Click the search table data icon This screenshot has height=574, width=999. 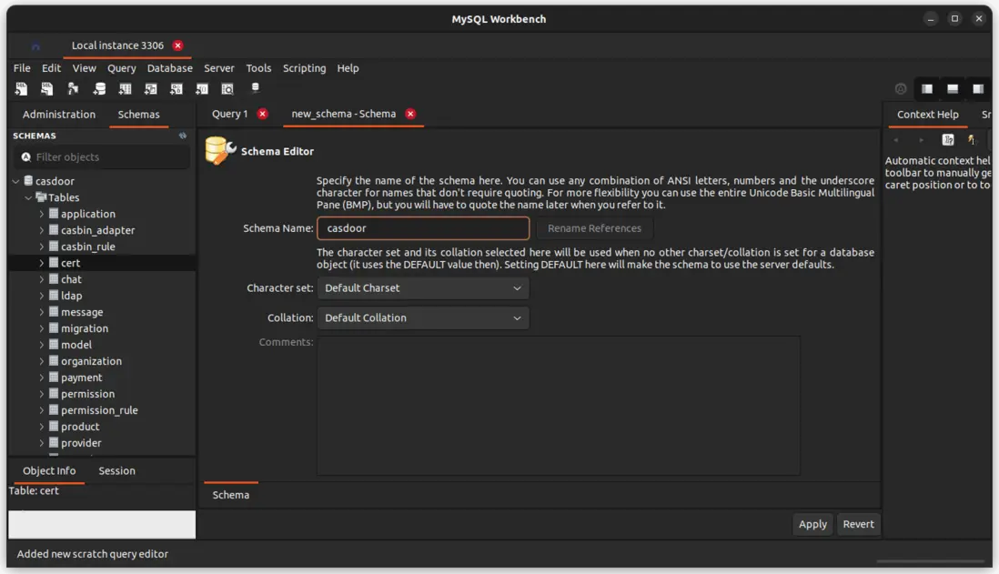227,89
